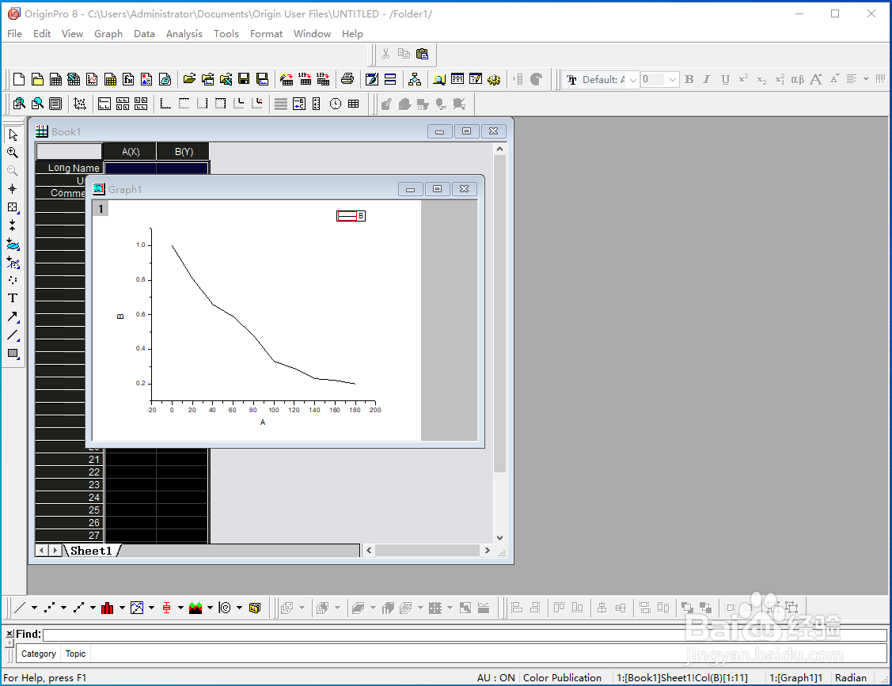The width and height of the screenshot is (892, 686).
Task: Click the Print toolbar icon
Action: [x=347, y=79]
